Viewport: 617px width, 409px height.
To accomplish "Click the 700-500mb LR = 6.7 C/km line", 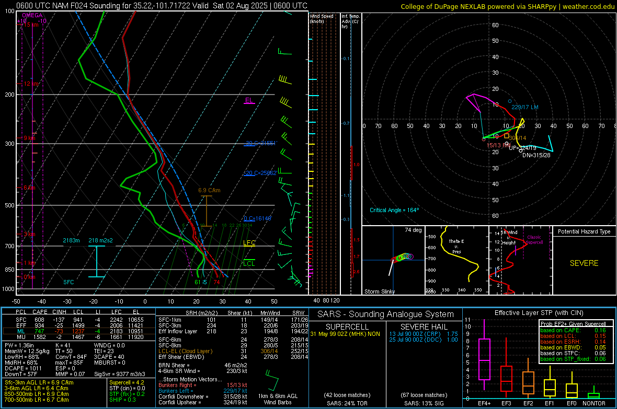I will click(37, 400).
